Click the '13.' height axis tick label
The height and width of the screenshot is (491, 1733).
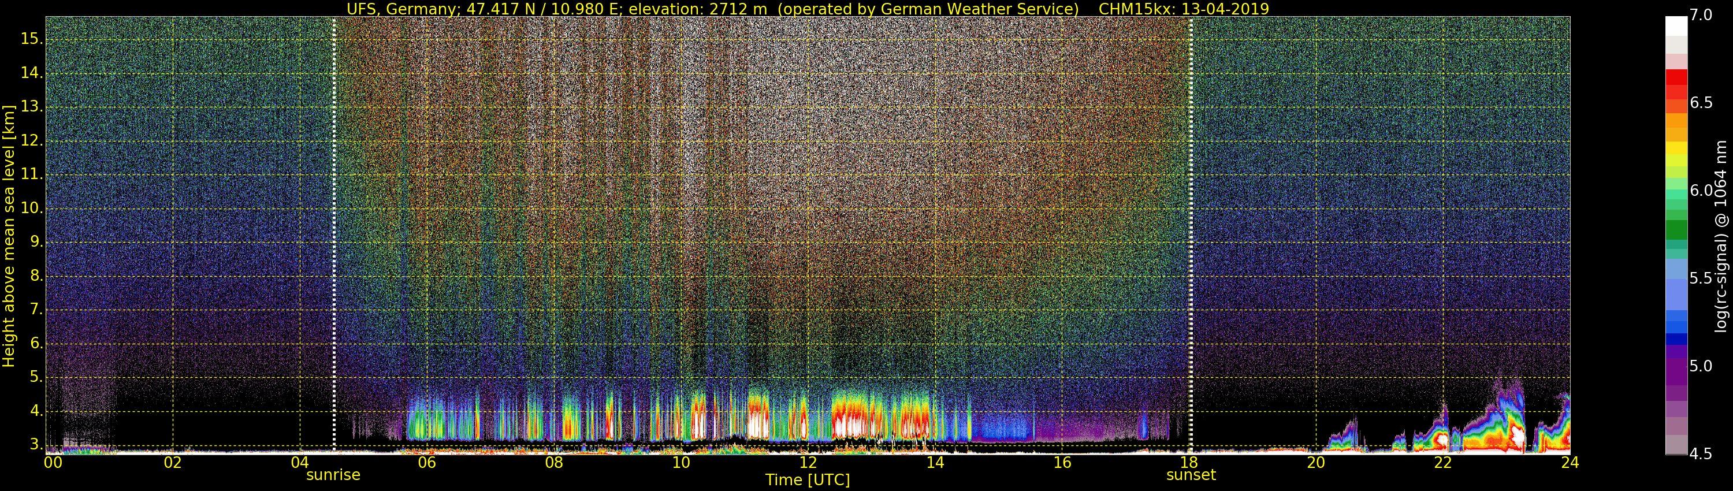tap(31, 107)
